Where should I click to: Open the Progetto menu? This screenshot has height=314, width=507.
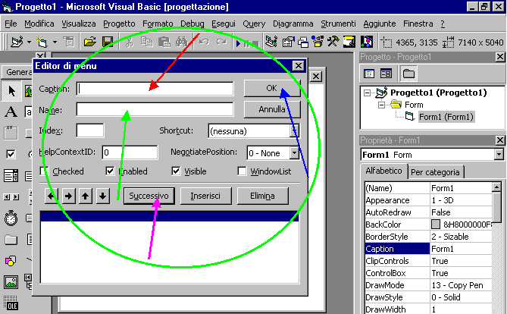[x=119, y=24]
